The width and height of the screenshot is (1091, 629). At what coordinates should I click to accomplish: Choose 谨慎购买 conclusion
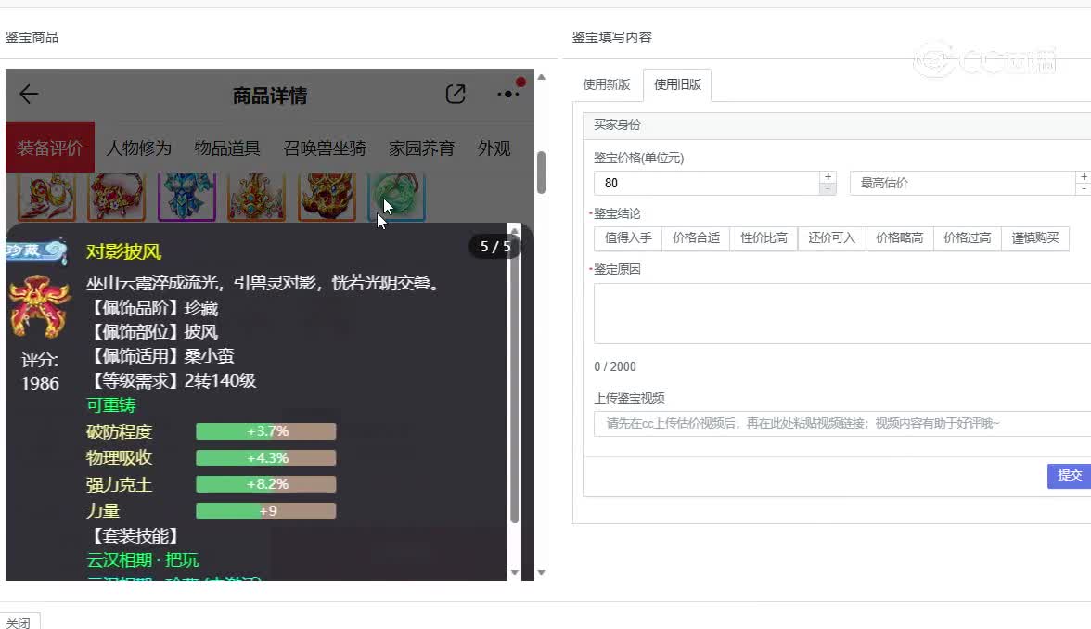tap(1034, 237)
